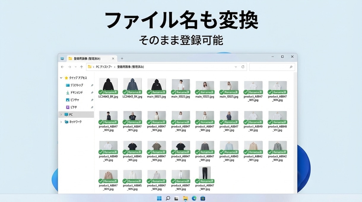Select the man in white tee thumbnail
362x202 pixels.
[x=181, y=87]
